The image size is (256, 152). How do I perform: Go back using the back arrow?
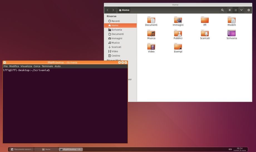[108, 10]
